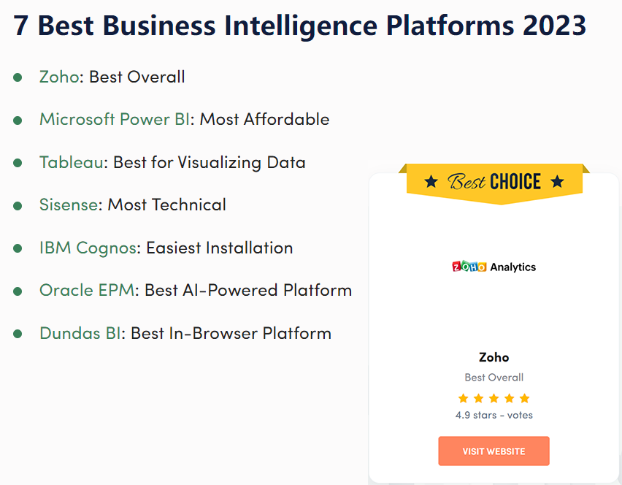Click the Best Overall subtitle under Zoho

[x=494, y=378]
